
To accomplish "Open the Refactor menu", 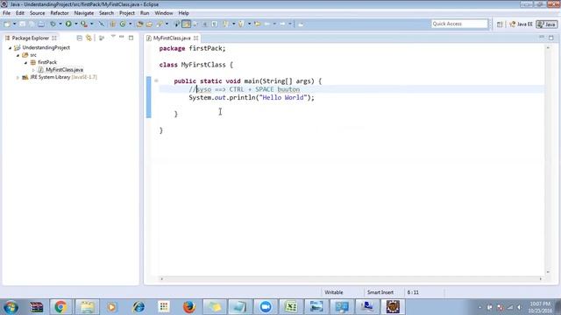I will (60, 13).
